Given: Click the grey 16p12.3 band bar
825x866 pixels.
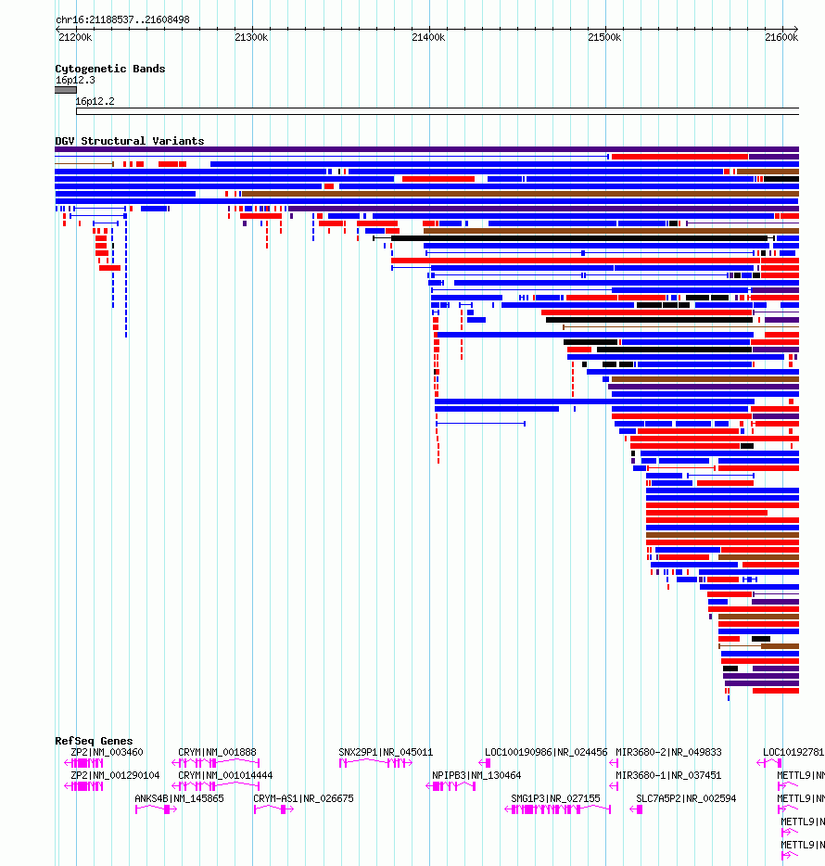Looking at the screenshot, I should pos(66,90).
